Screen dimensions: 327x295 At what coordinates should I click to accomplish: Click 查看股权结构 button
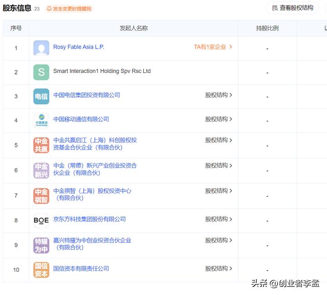292,8
